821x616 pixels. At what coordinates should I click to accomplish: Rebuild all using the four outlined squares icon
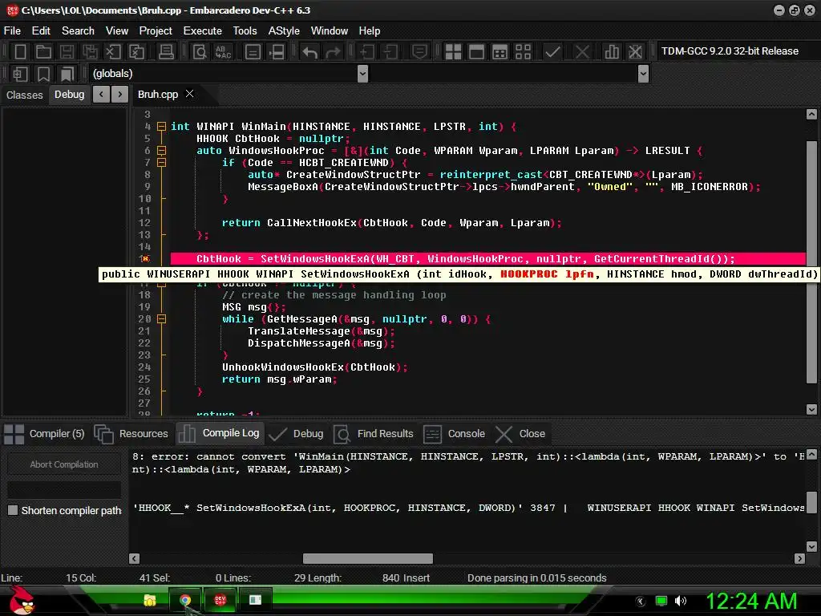pos(523,51)
